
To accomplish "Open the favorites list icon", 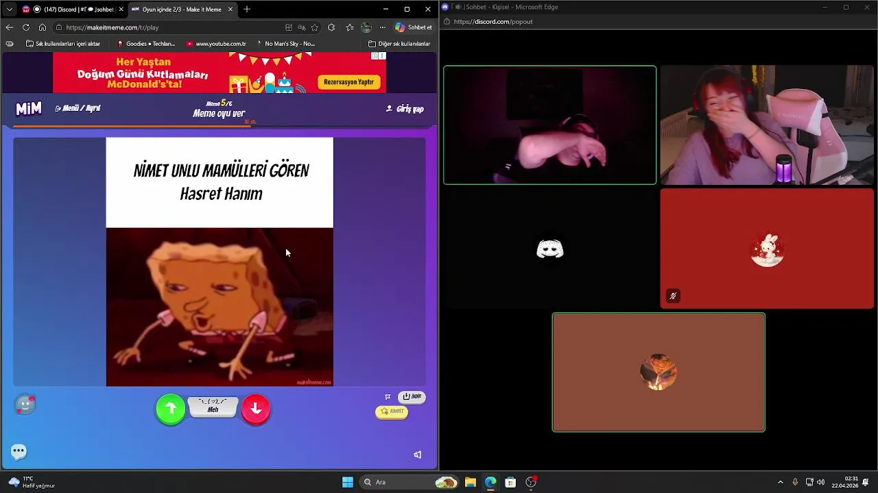I will 350,27.
